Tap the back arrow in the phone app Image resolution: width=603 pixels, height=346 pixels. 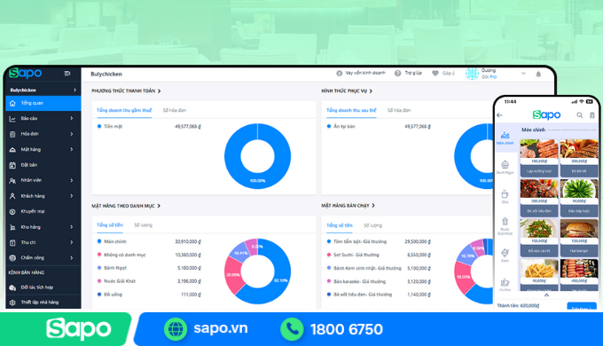point(499,114)
